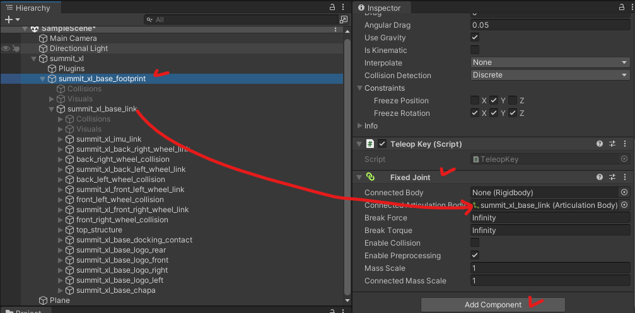The height and width of the screenshot is (313, 635).
Task: Open Fixed Joint component kebab menu
Action: click(x=625, y=177)
